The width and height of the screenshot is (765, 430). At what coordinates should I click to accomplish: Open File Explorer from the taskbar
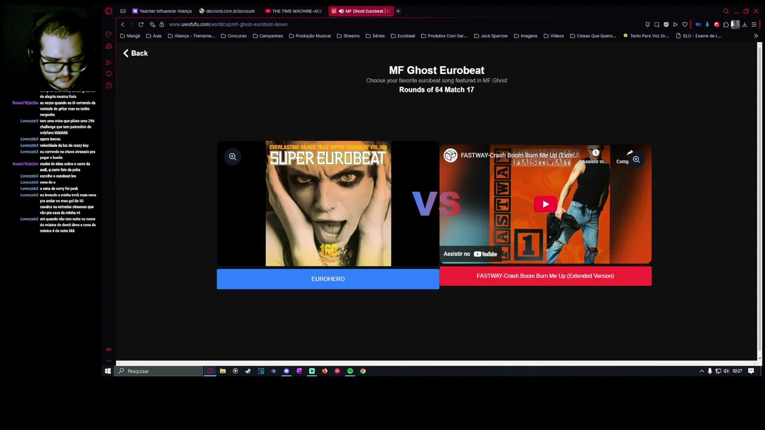[222, 371]
